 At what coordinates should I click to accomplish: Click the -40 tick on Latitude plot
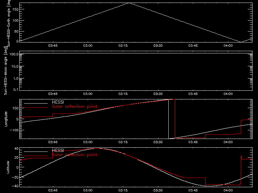[x=15, y=186]
